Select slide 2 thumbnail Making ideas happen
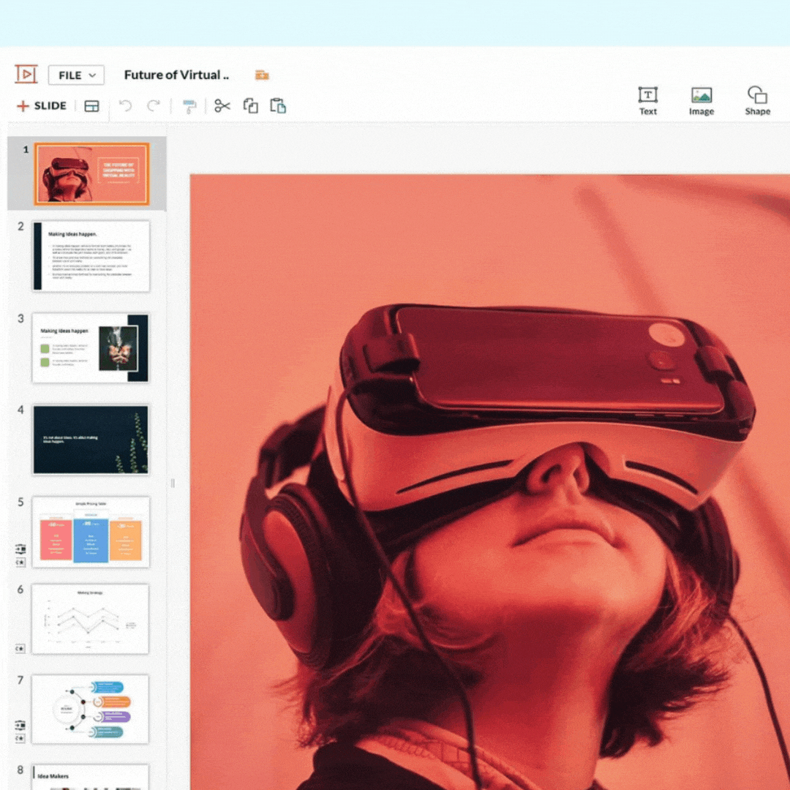 (x=91, y=256)
